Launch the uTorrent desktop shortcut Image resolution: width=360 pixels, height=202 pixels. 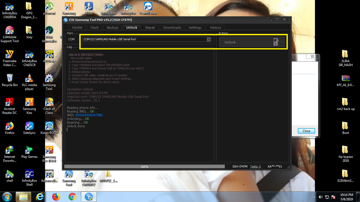pos(49,8)
